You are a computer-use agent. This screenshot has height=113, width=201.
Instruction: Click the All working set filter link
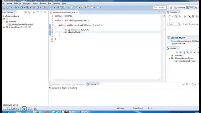pyautogui.click(x=186, y=24)
